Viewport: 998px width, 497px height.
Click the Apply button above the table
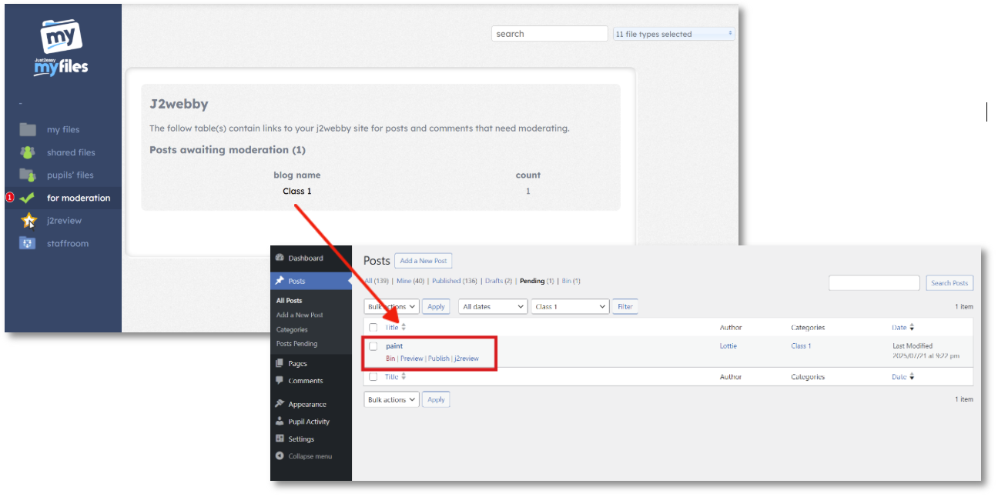437,306
